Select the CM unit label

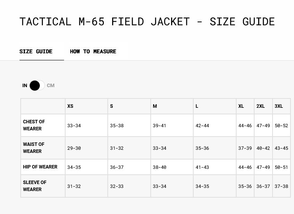click(51, 86)
